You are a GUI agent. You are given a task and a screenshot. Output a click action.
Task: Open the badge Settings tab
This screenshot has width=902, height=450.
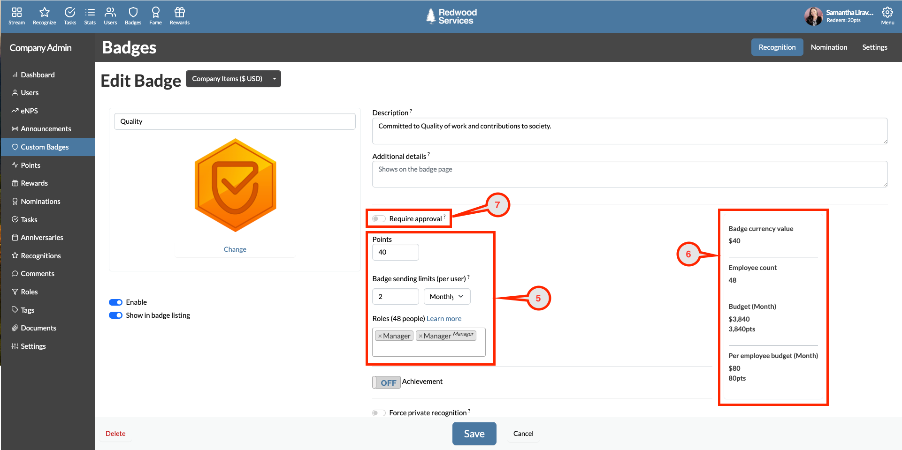pyautogui.click(x=874, y=47)
